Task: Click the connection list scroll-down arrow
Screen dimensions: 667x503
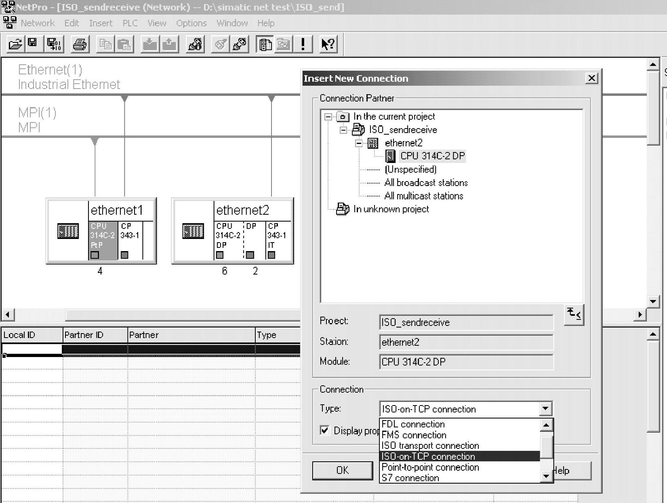Action: 546,476
